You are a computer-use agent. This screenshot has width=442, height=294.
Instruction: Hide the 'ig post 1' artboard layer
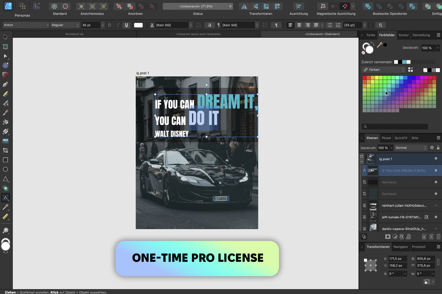tap(436, 158)
